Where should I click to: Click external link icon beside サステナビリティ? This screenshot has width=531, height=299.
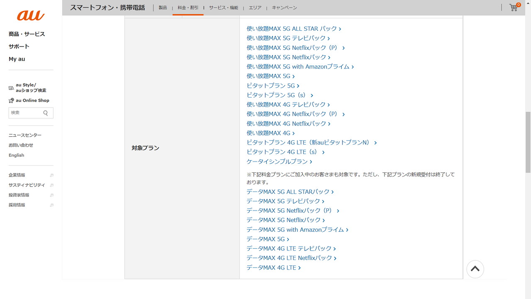[51, 185]
